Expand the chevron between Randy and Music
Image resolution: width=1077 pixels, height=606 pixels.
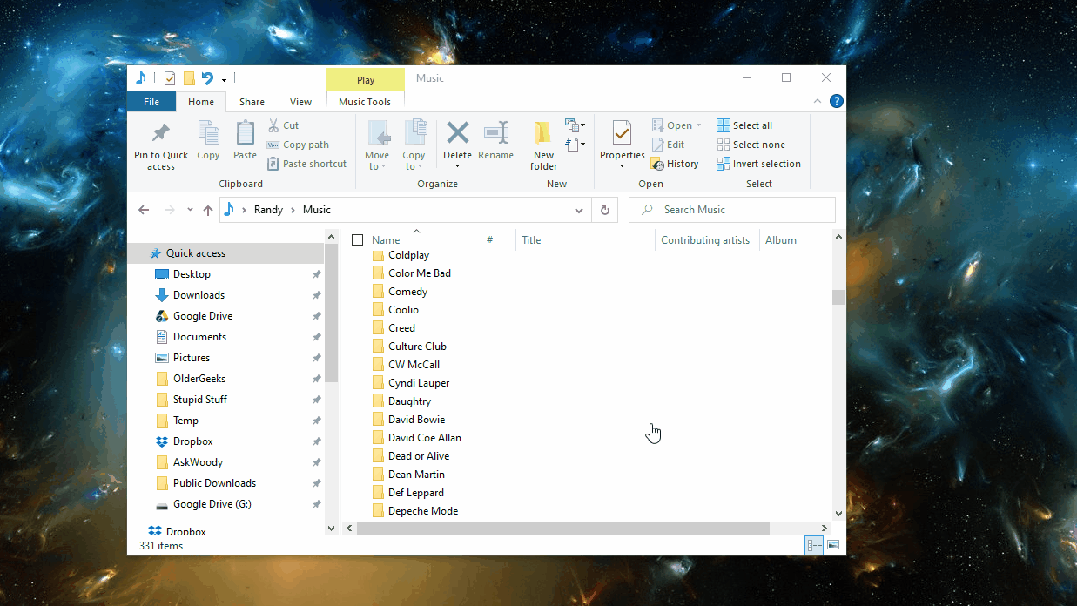[293, 210]
